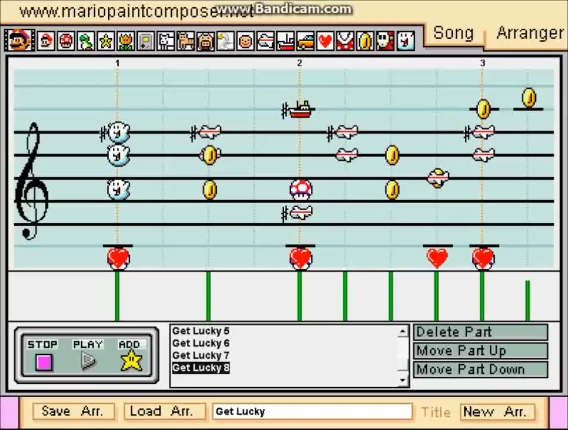The image size is (568, 430).
Task: Click the Save Arr. button
Action: (73, 411)
